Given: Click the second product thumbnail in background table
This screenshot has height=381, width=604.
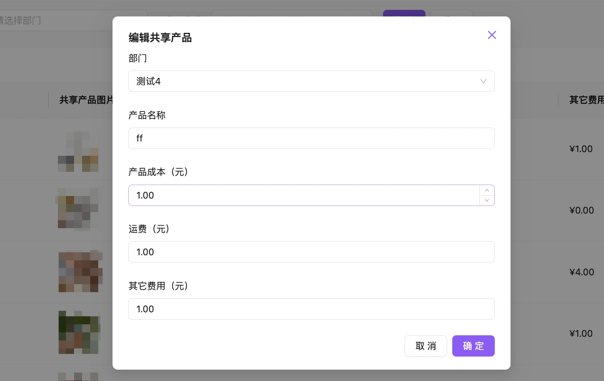Looking at the screenshot, I should point(78,209).
